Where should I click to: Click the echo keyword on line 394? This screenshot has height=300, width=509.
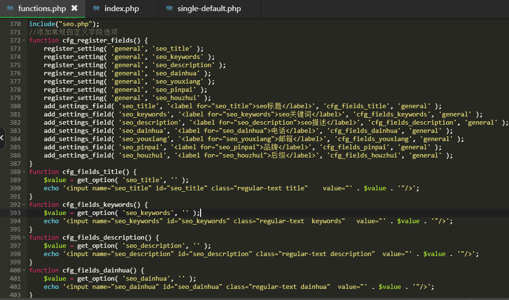51,221
